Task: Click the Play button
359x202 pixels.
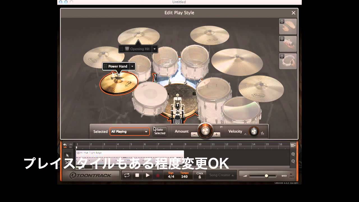Action: pos(148,175)
